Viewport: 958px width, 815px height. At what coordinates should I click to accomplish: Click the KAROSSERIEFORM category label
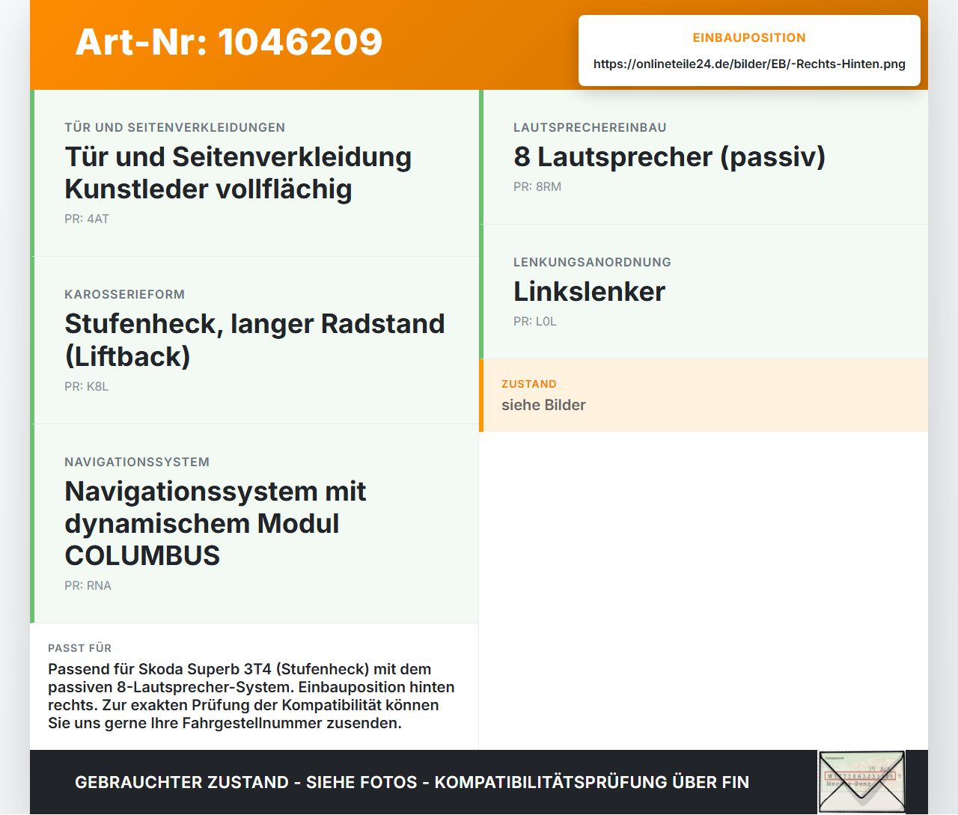(x=125, y=294)
